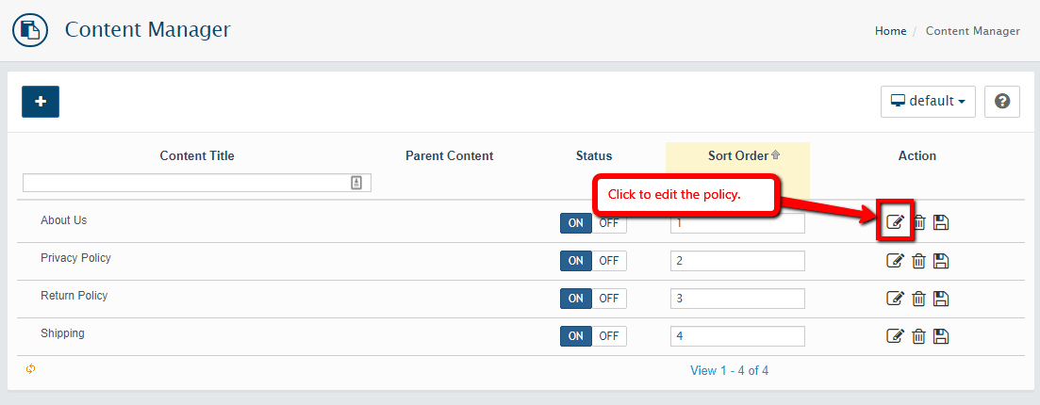Refresh the grid using the orange reload icon
Viewport: 1040px width, 405px height.
(30, 368)
